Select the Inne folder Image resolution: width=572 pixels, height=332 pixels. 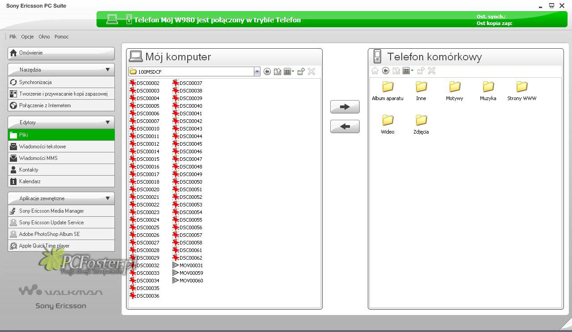[421, 91]
